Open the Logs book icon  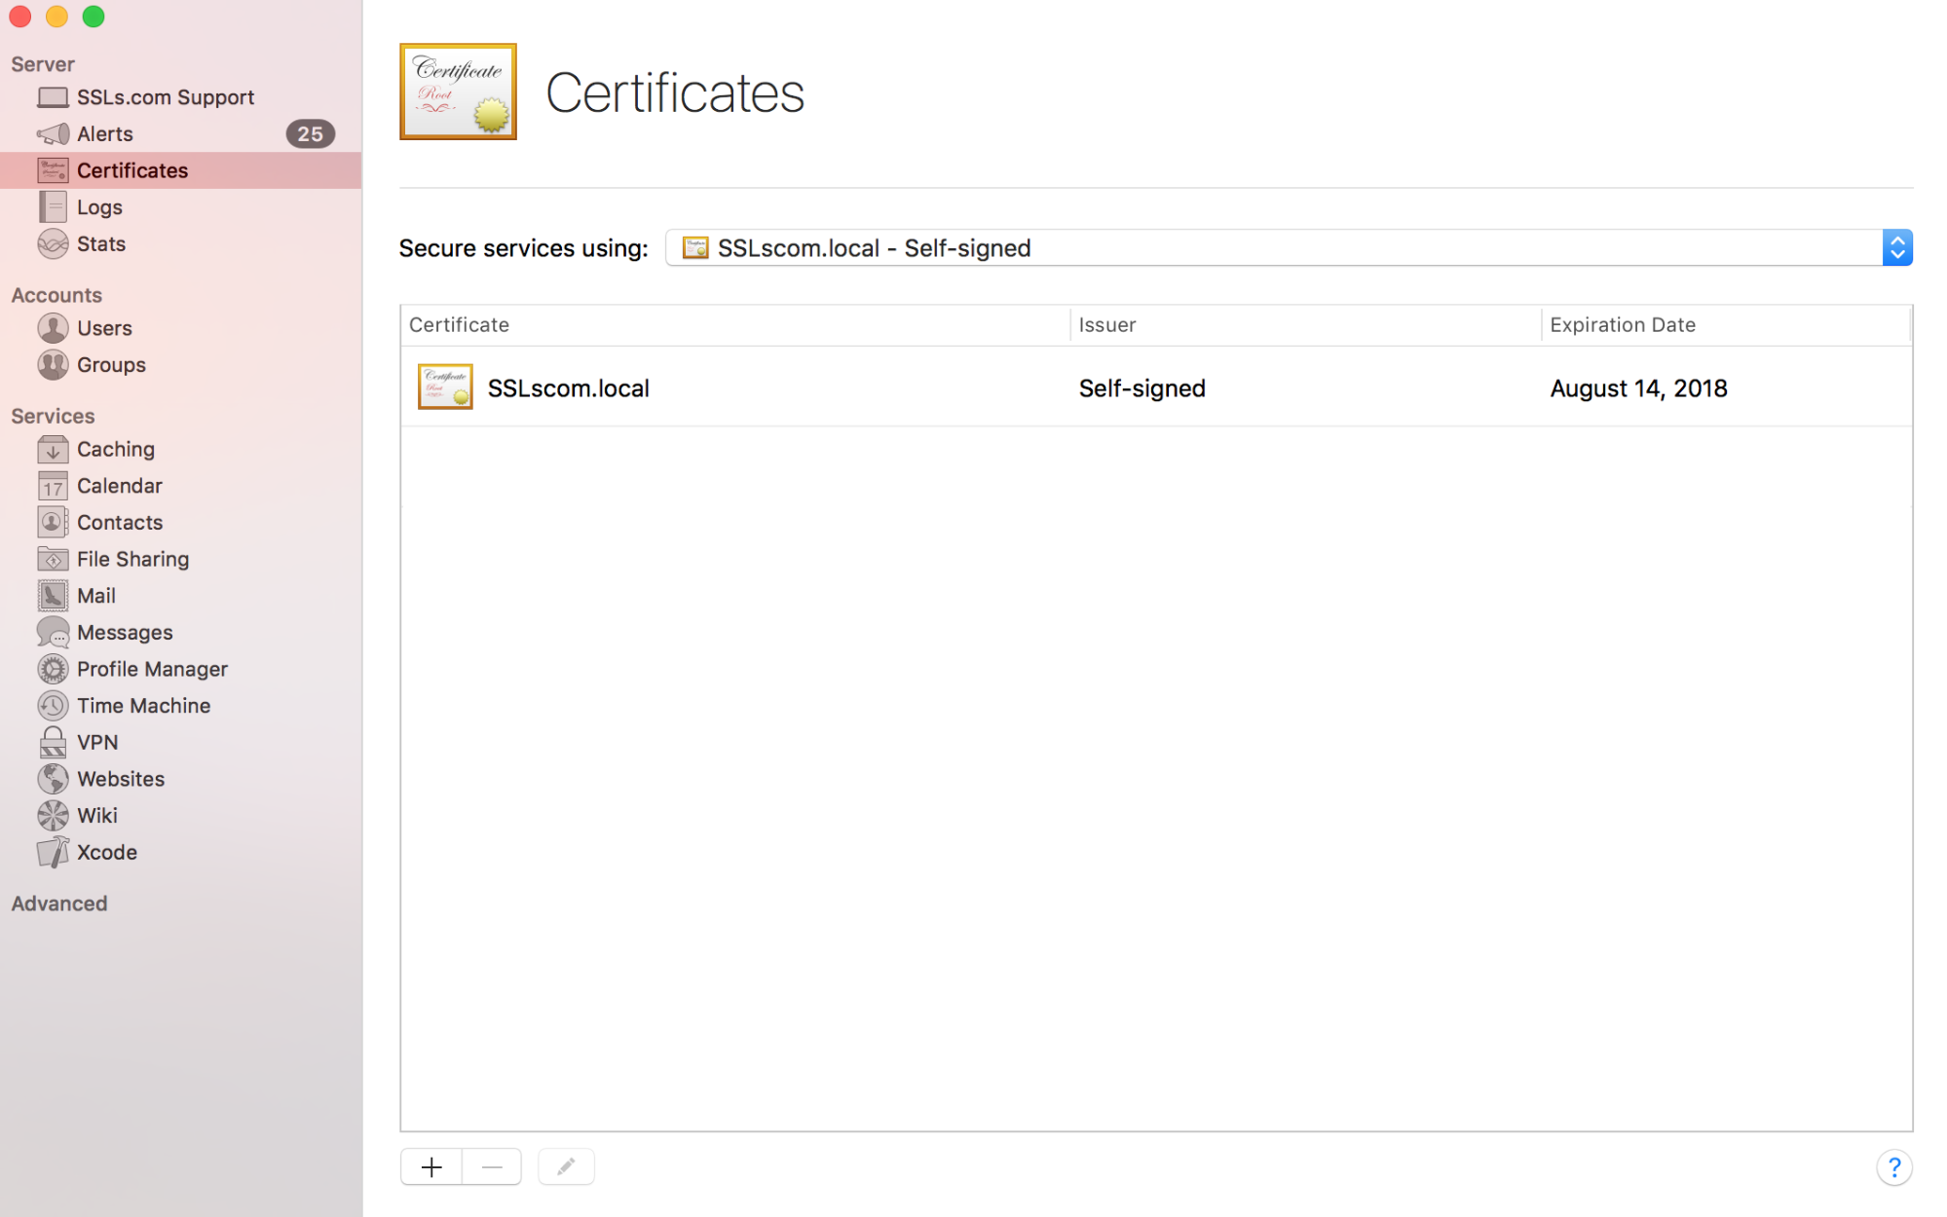[x=53, y=206]
